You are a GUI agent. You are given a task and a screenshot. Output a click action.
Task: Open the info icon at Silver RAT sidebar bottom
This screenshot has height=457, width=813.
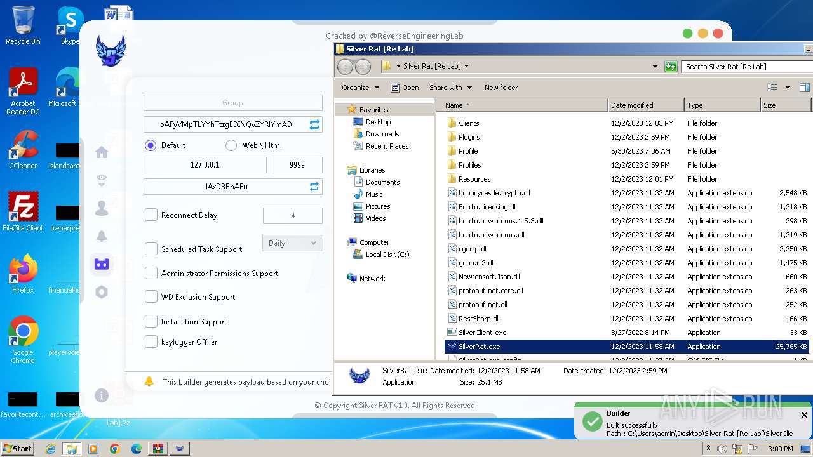click(102, 395)
